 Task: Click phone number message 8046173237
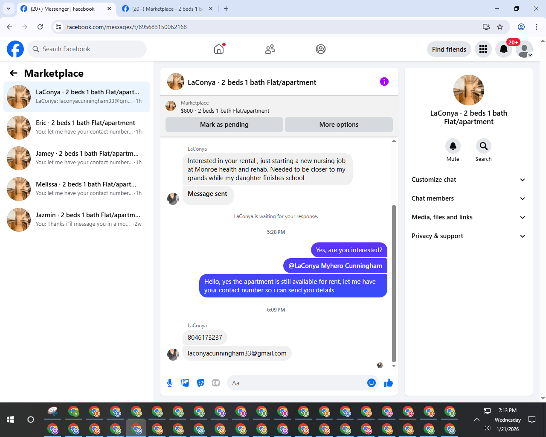(x=205, y=337)
